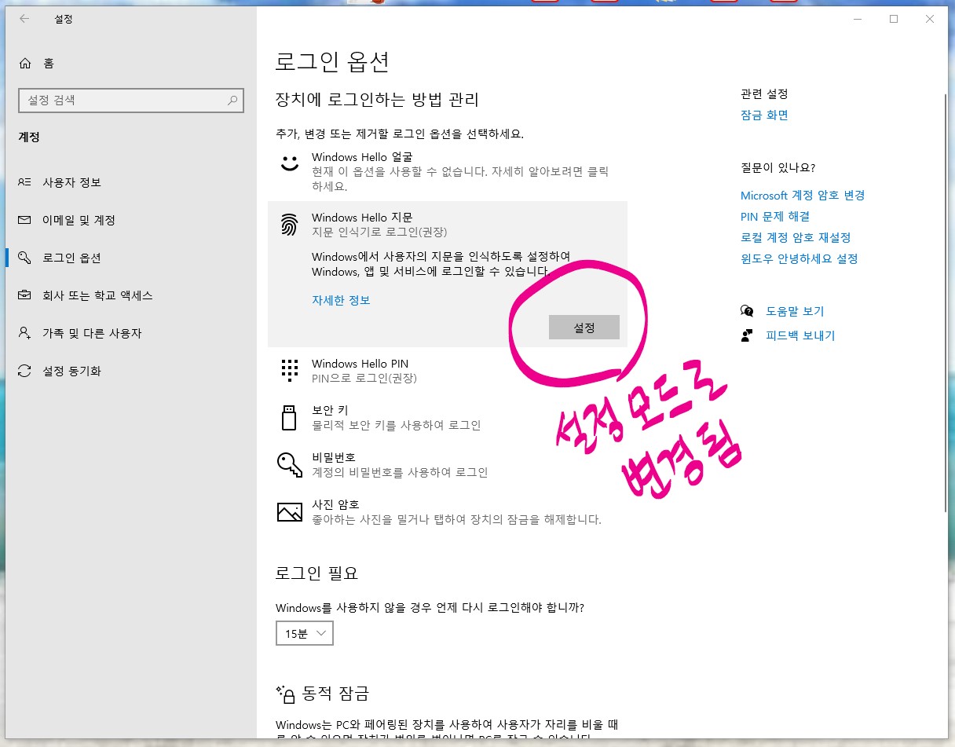This screenshot has width=955, height=747.
Task: Click the 로그인 필요 heading
Action: tap(317, 573)
